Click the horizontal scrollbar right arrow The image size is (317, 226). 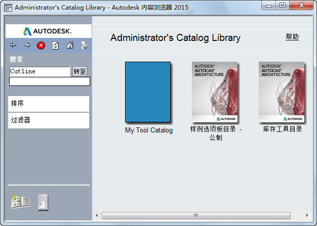tap(307, 215)
